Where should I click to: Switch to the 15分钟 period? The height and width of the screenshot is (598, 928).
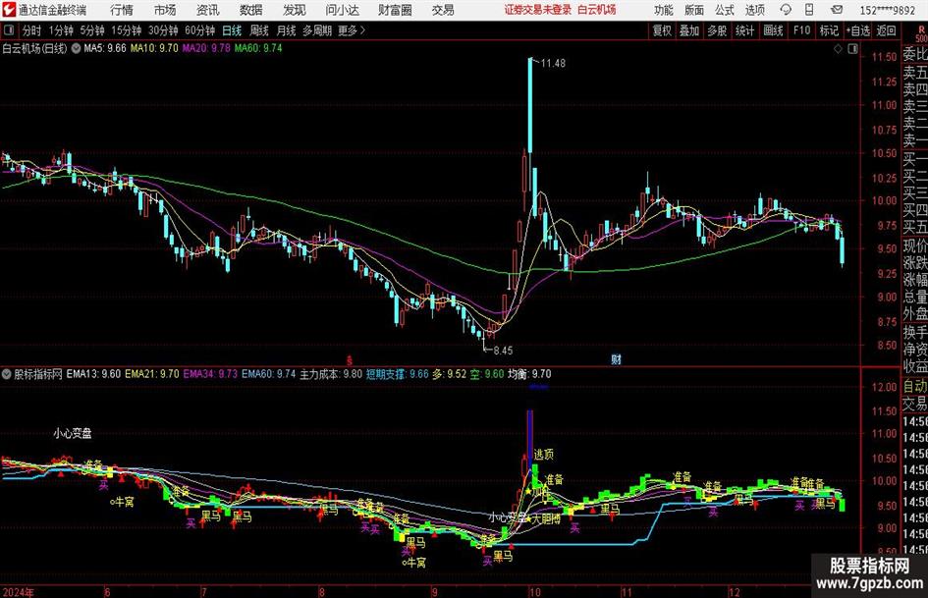127,30
